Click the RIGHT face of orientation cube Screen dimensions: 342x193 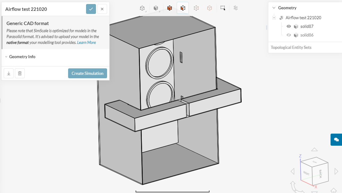(x=306, y=173)
